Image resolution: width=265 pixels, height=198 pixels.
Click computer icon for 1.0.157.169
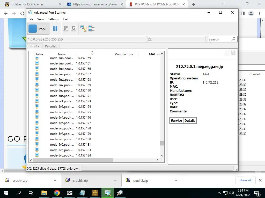(x=37, y=85)
